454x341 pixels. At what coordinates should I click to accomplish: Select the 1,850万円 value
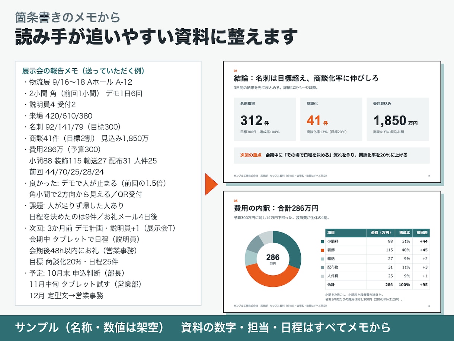[x=395, y=121]
